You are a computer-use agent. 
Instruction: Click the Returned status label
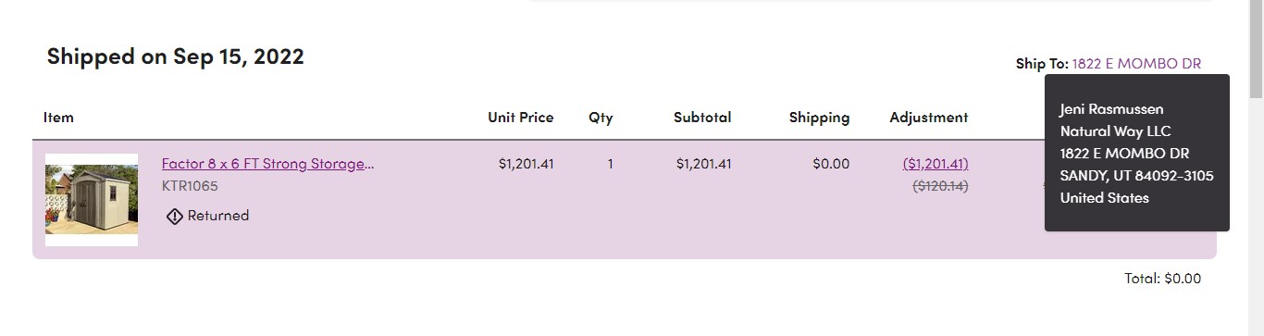coord(218,216)
